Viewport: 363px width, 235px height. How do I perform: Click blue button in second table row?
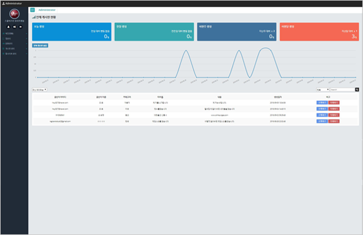pos(322,109)
